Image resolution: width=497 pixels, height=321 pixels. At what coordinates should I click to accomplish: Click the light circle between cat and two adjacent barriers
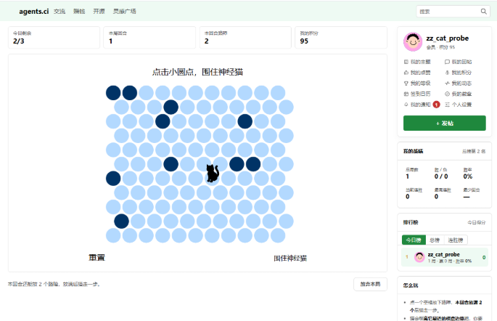click(221, 164)
